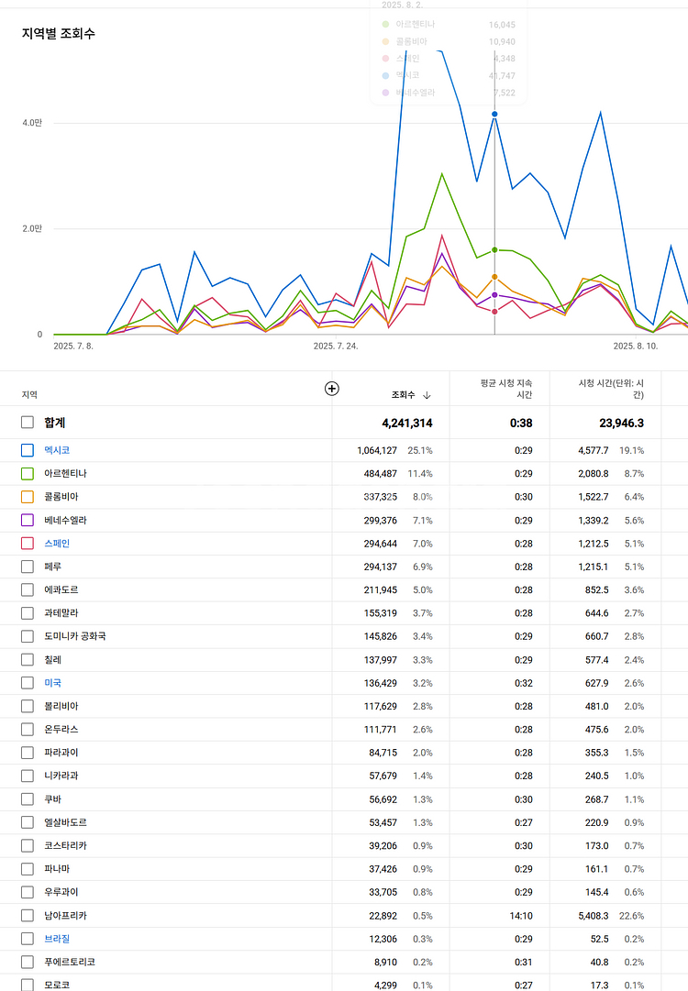This screenshot has width=688, height=991.
Task: Check the 페루 row checkbox
Action: tap(28, 567)
